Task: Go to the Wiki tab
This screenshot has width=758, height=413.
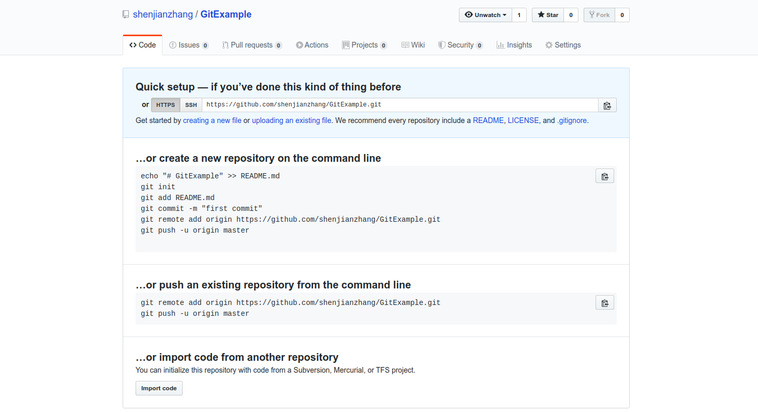Action: tap(413, 45)
